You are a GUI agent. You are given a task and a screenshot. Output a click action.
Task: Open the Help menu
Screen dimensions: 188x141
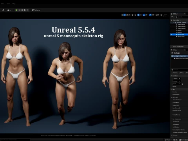click(13, 4)
